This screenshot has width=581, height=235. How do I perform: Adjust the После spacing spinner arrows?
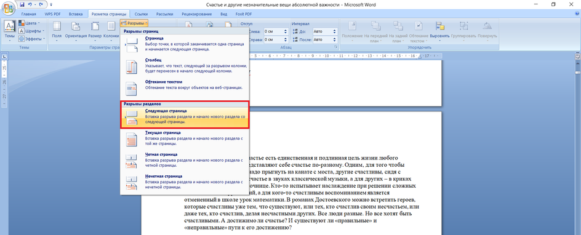coord(335,39)
